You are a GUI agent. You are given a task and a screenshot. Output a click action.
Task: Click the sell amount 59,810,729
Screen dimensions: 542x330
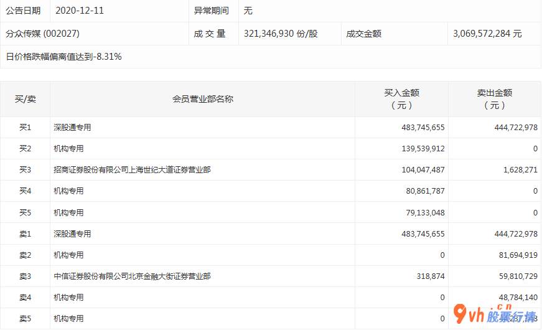(x=518, y=276)
